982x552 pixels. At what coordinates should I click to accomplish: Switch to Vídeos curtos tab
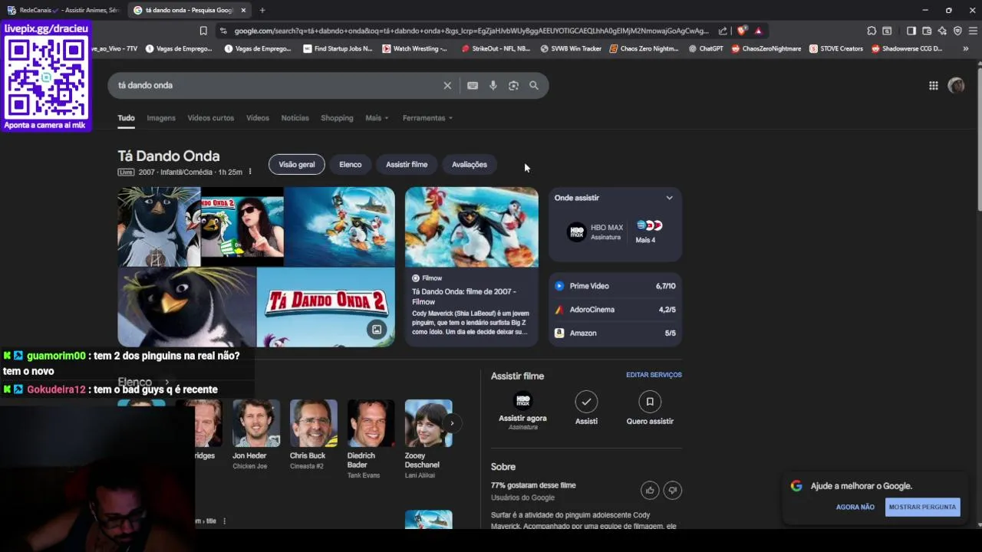(x=211, y=118)
